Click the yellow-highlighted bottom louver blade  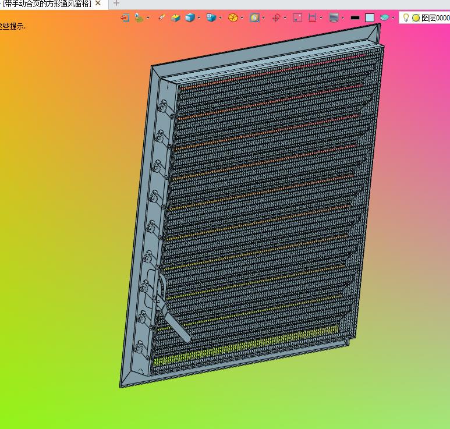pyautogui.click(x=246, y=345)
